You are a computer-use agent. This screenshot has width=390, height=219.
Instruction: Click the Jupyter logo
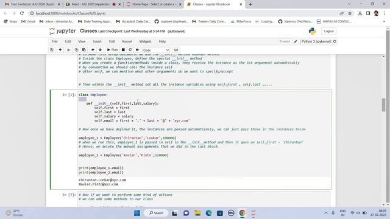tap(63, 31)
